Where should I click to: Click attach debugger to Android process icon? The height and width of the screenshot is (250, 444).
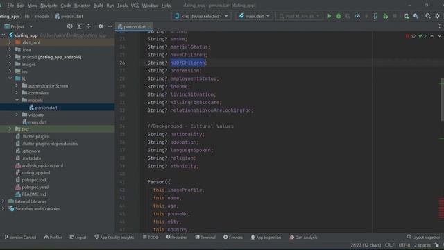(386, 16)
